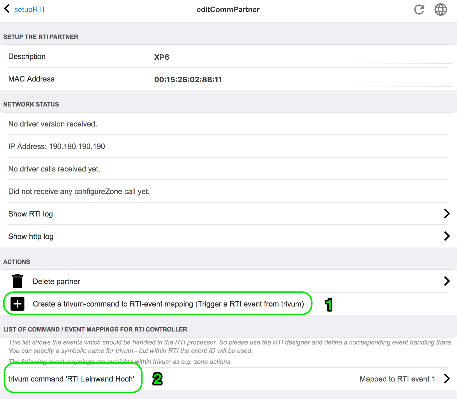Click 'Mapped to RTI event 1' text
Image resolution: width=457 pixels, height=399 pixels.
pos(397,379)
